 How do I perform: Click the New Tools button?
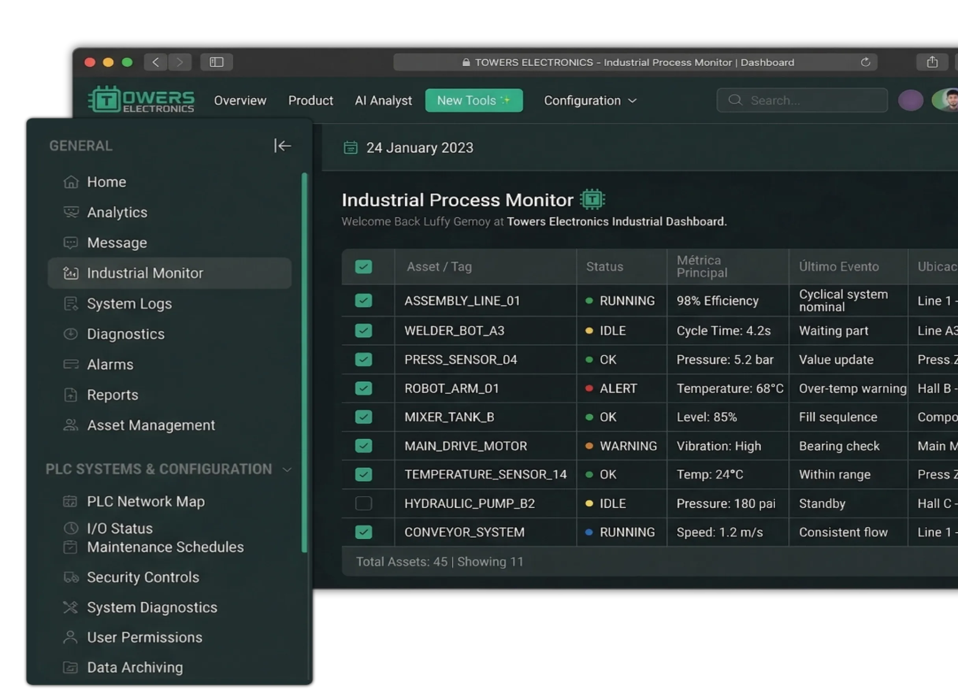[x=474, y=100]
